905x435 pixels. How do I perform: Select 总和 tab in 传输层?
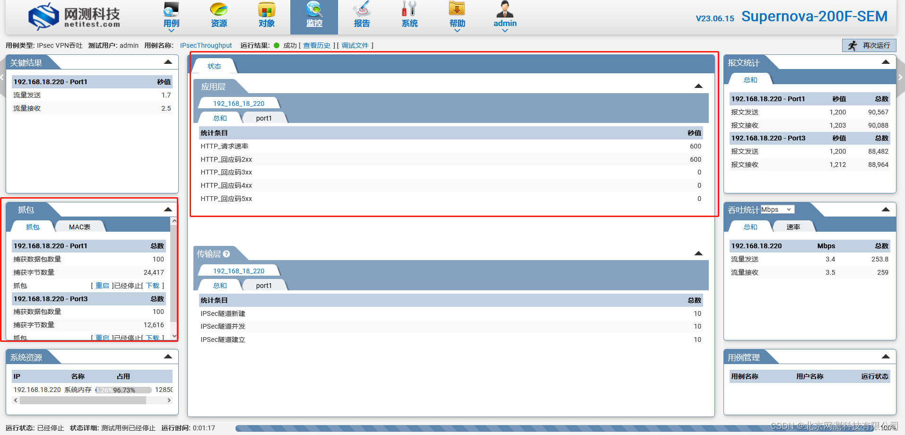point(220,286)
